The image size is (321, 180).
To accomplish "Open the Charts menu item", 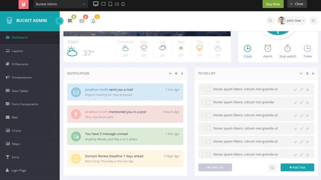I will 30,130.
